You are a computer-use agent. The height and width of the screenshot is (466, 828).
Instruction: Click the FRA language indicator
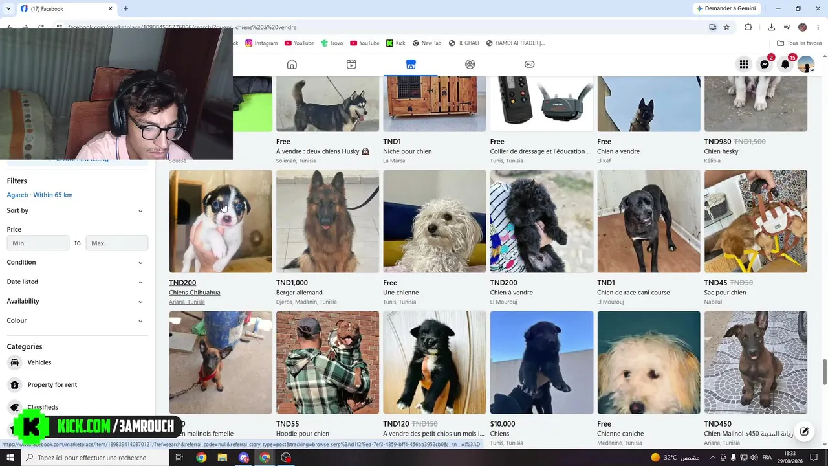767,458
